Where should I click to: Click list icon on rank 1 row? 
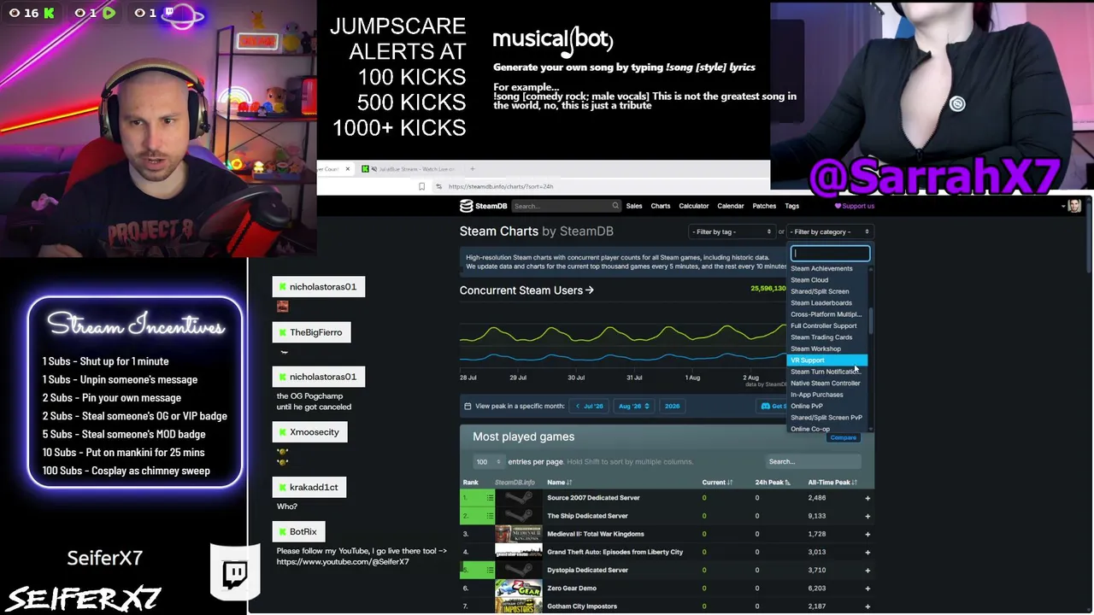coord(490,498)
